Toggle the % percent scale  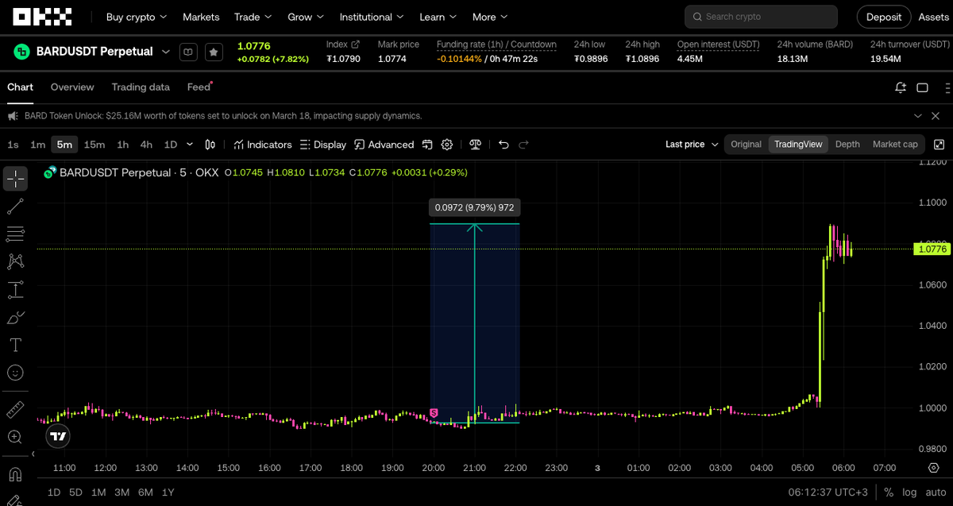889,492
